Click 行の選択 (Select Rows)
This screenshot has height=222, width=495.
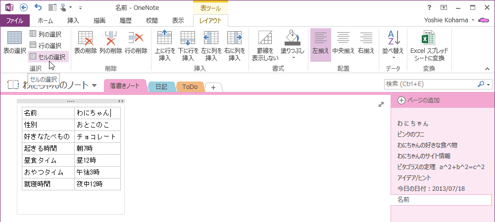coord(46,45)
